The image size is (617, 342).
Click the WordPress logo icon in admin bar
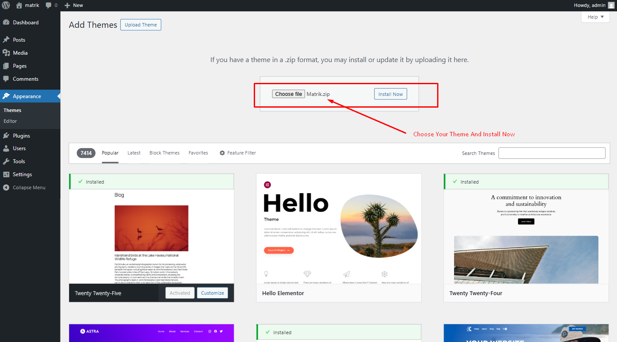(6, 5)
